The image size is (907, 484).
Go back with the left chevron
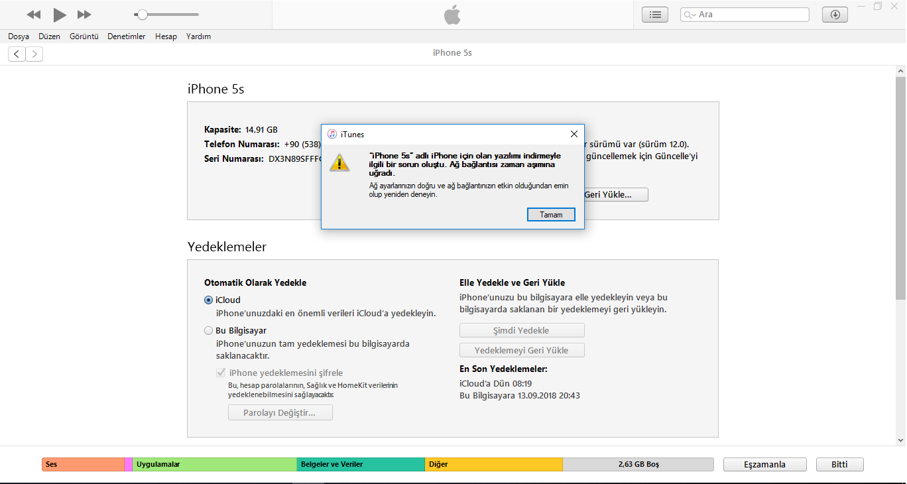click(17, 54)
